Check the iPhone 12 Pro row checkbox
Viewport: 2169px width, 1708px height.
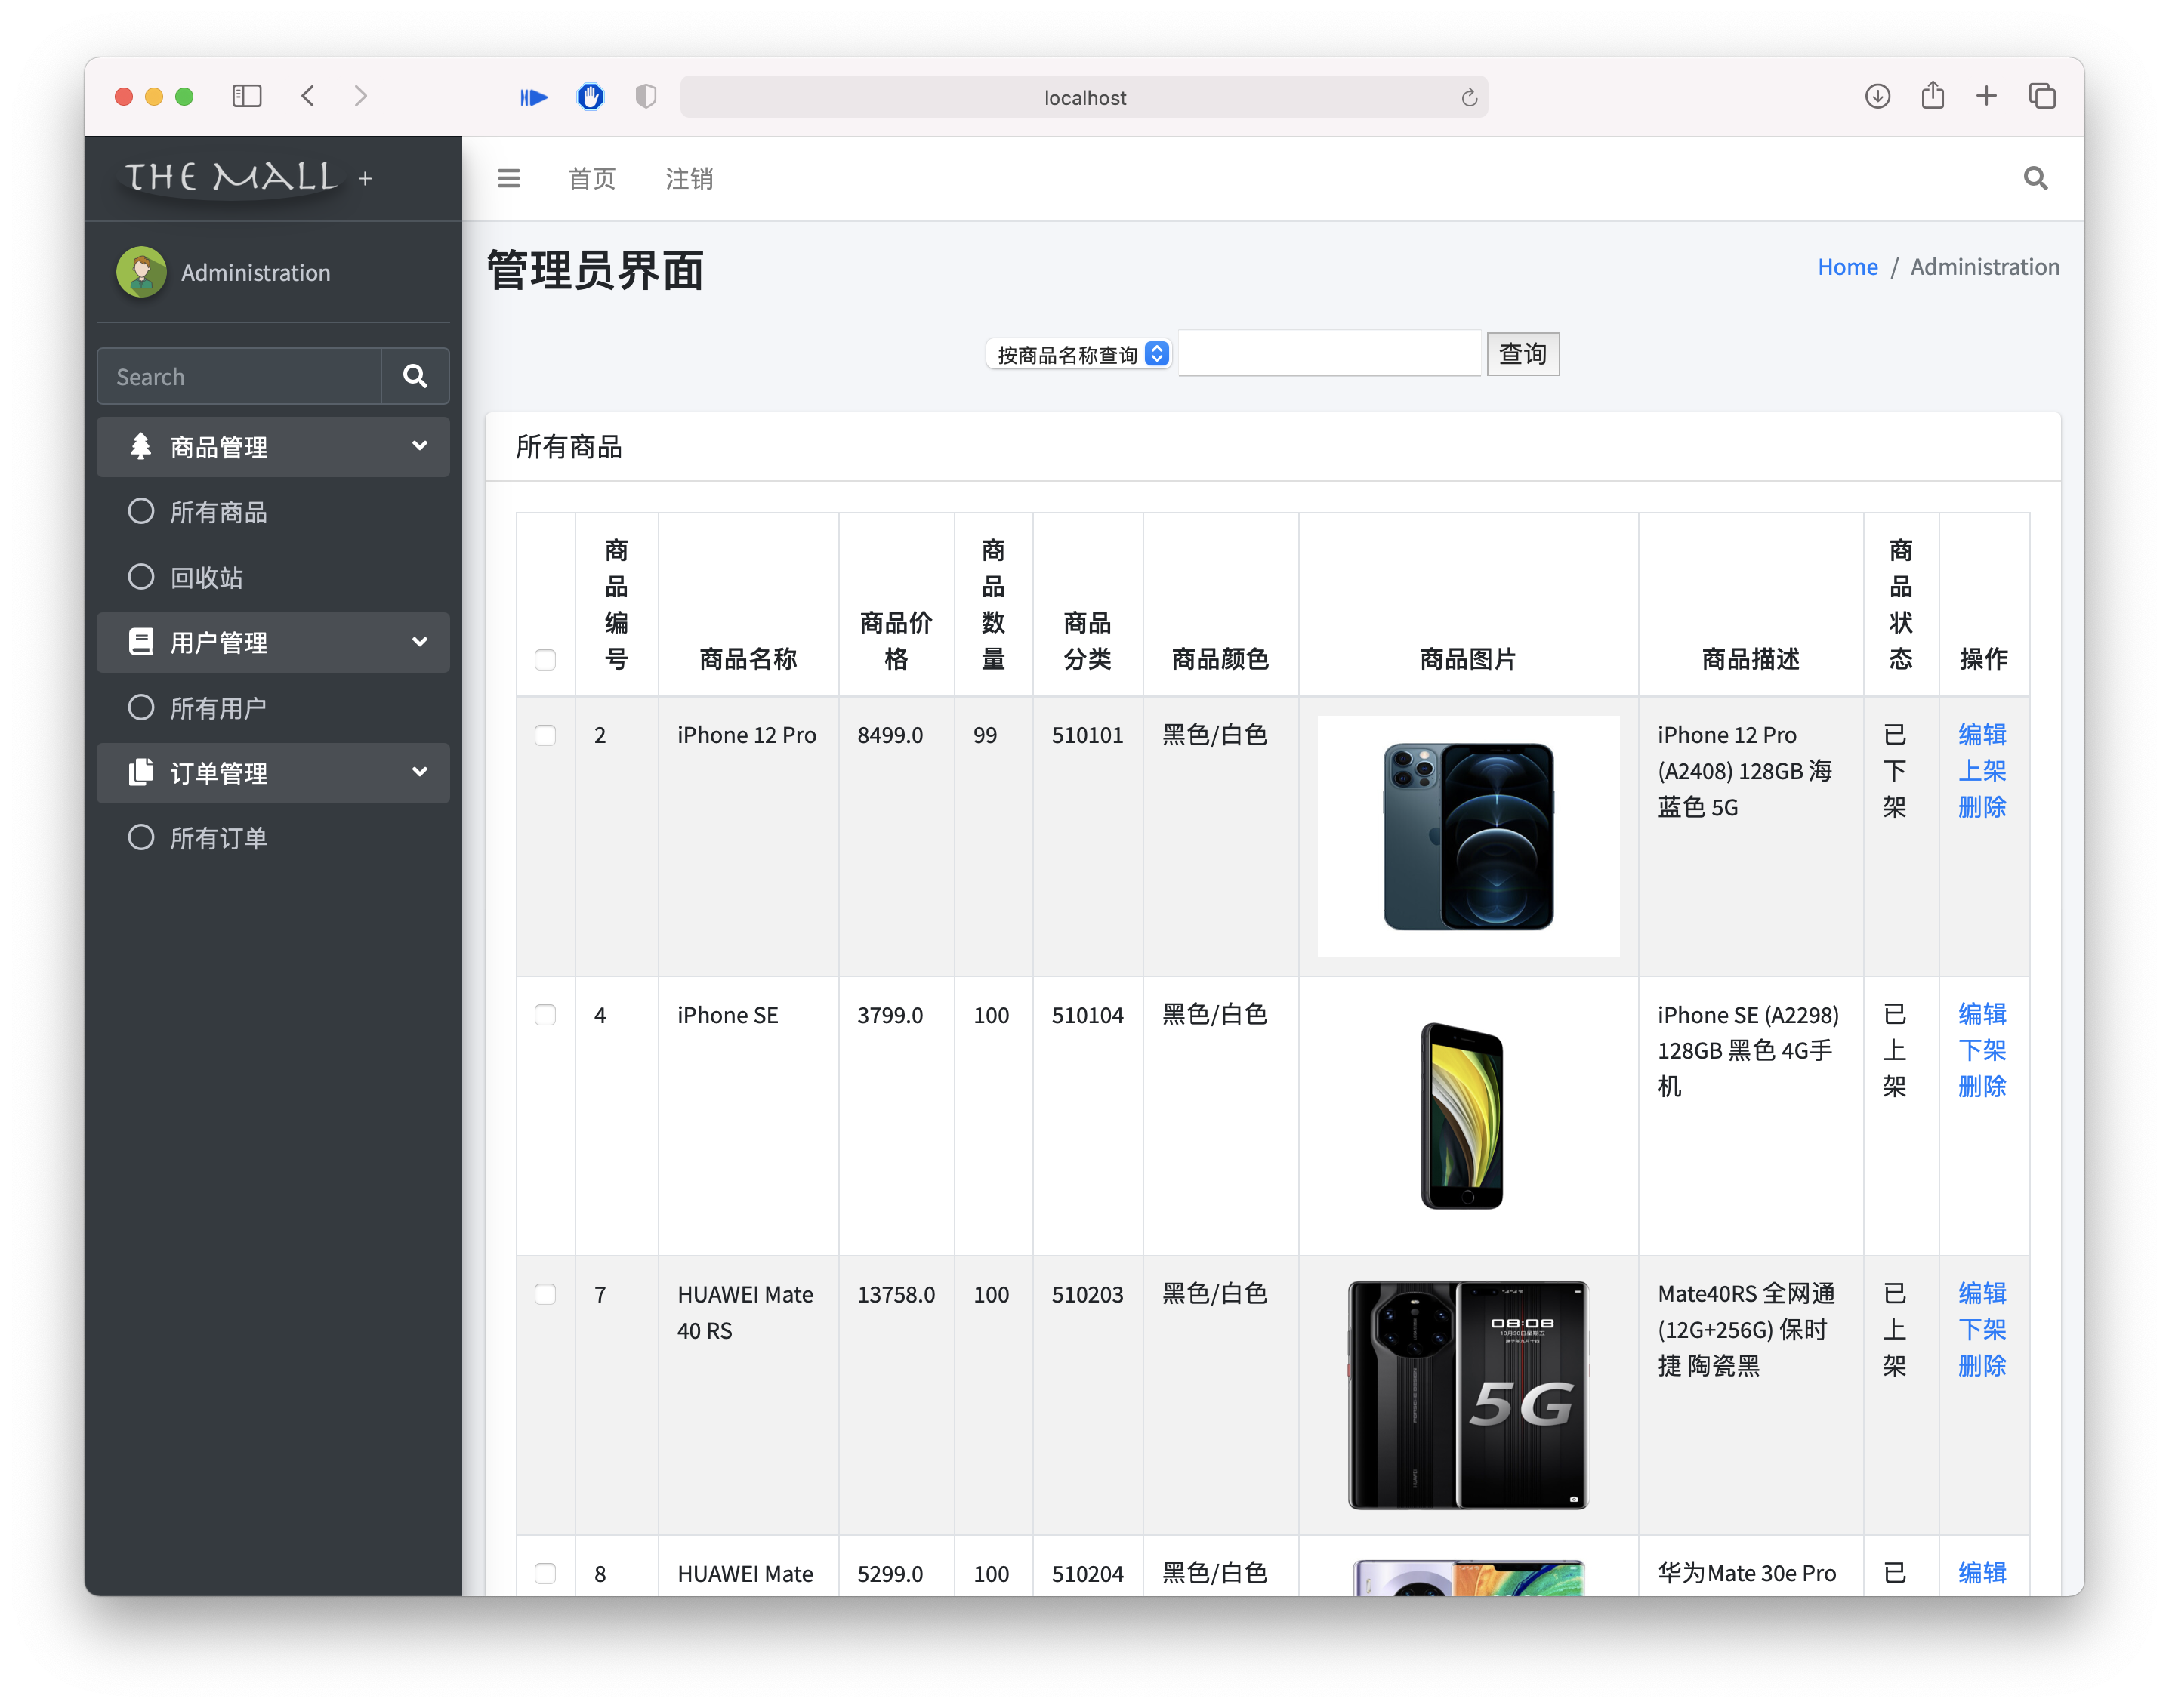coord(545,735)
